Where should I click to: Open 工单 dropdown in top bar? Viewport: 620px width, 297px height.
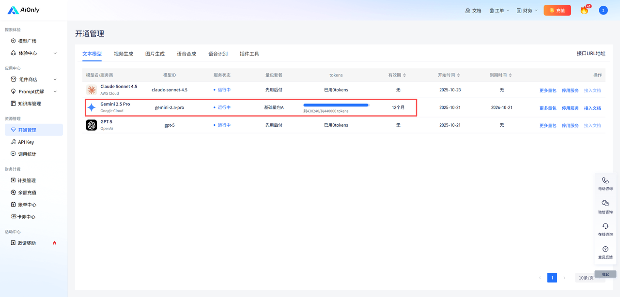pos(499,10)
